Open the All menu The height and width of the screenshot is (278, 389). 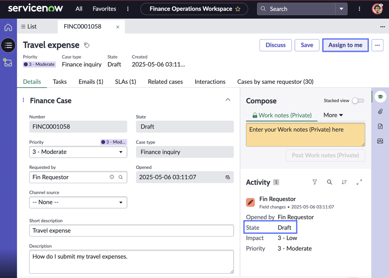[79, 9]
